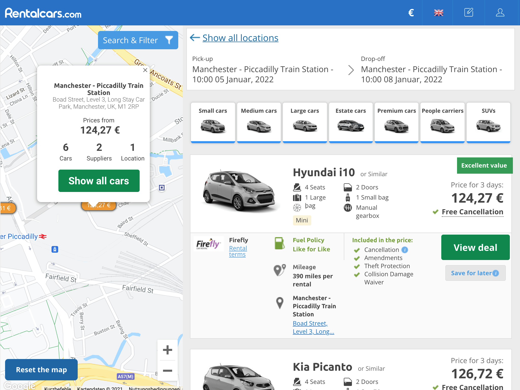Click the blue tram stop map icon
The height and width of the screenshot is (390, 520).
point(55,249)
